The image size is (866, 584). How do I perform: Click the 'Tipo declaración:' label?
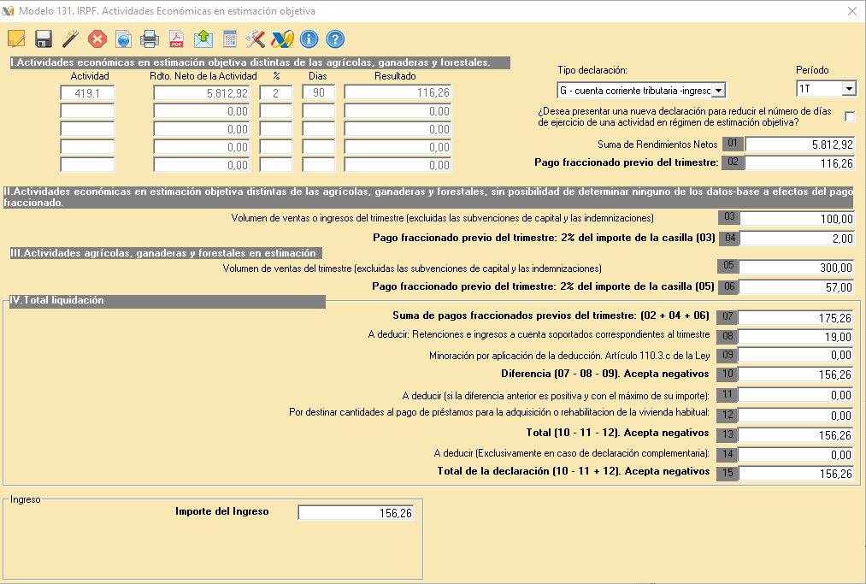click(x=592, y=70)
